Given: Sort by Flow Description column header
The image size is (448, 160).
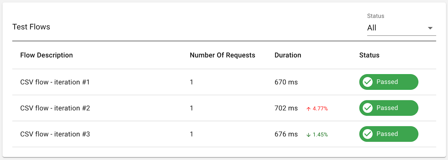Looking at the screenshot, I should [x=46, y=55].
